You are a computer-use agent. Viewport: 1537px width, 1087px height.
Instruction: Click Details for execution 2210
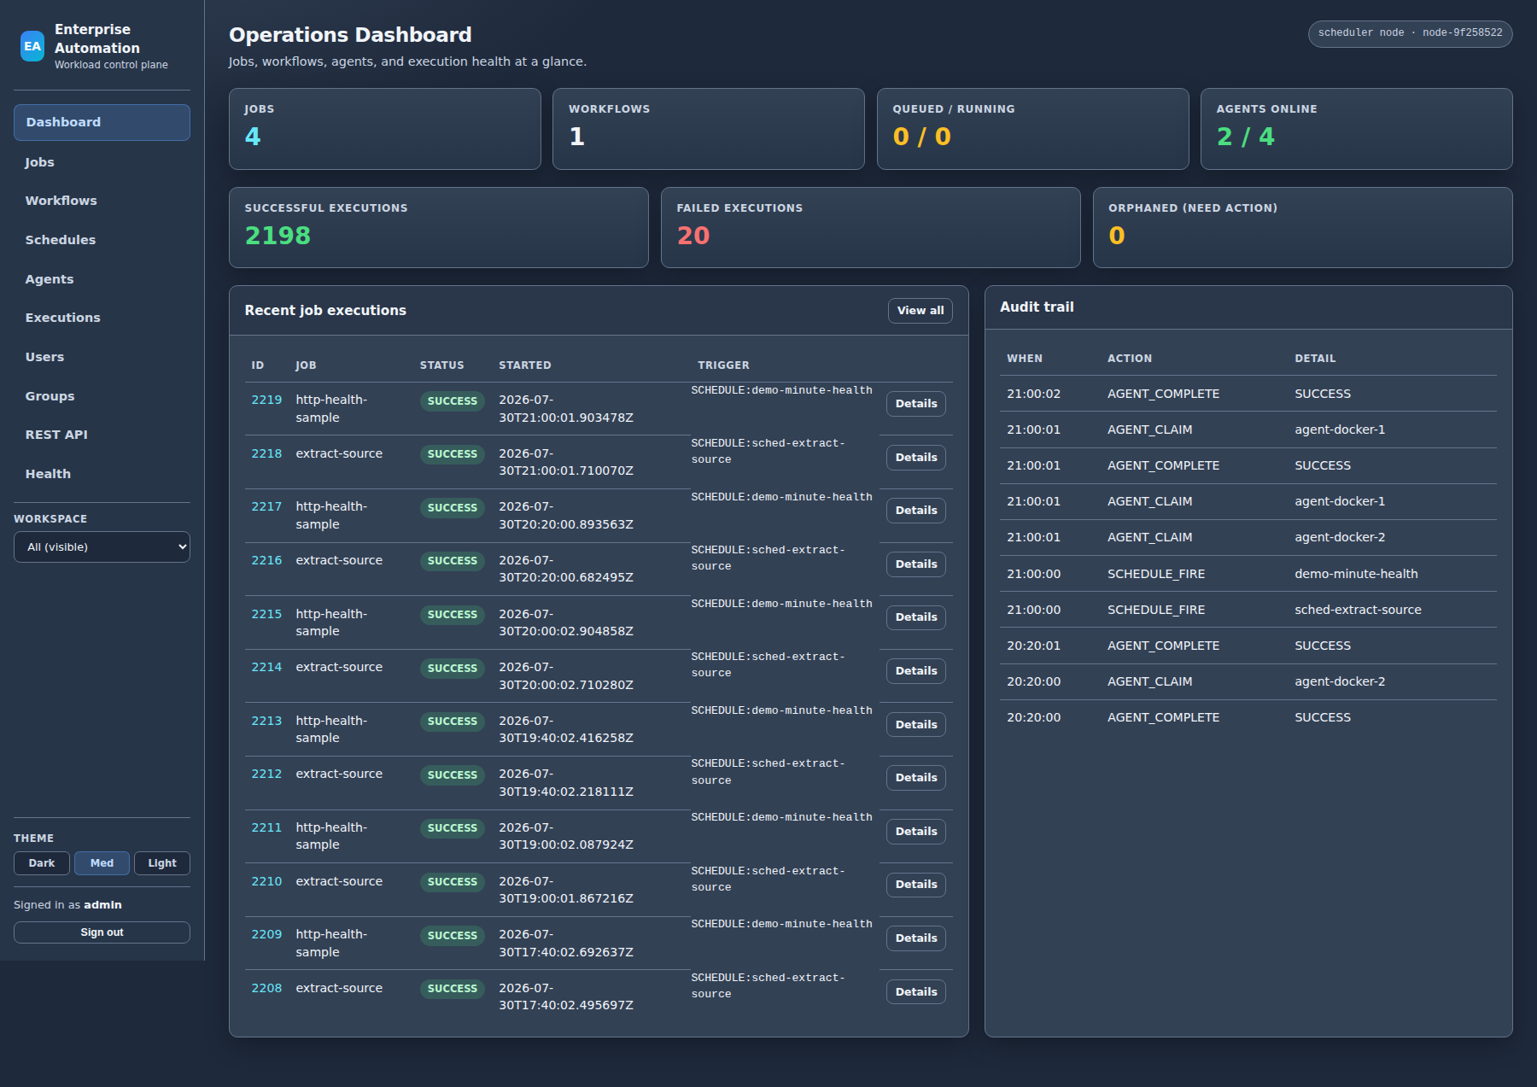[916, 885]
